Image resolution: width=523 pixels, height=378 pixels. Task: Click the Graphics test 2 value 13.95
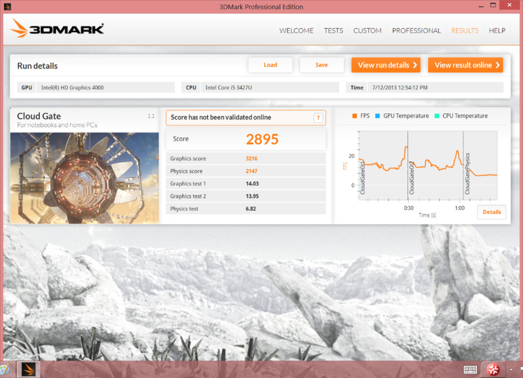click(252, 196)
